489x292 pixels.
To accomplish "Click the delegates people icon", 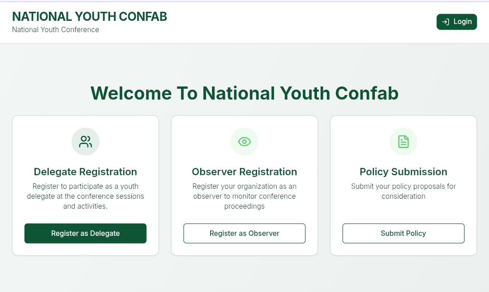I will [86, 142].
